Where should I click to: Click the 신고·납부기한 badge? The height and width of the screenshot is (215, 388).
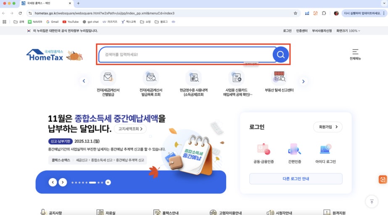(61, 141)
